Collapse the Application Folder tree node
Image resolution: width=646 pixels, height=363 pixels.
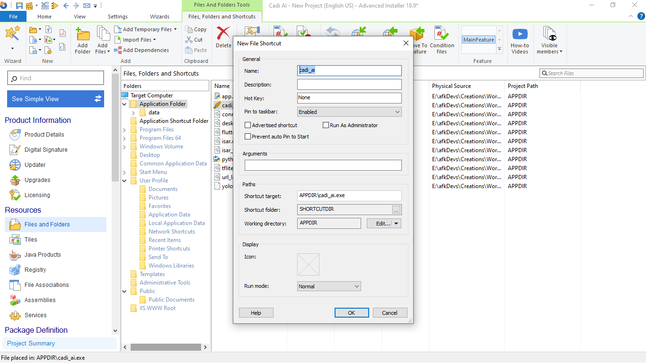click(124, 104)
